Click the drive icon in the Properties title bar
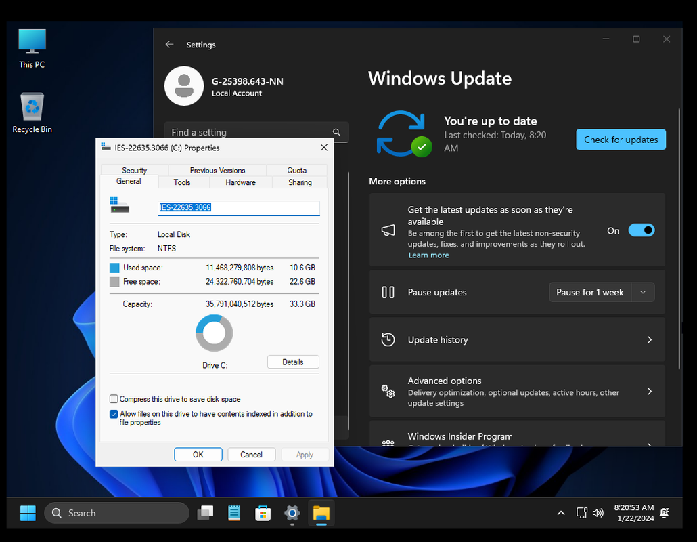697x542 pixels. pos(106,147)
